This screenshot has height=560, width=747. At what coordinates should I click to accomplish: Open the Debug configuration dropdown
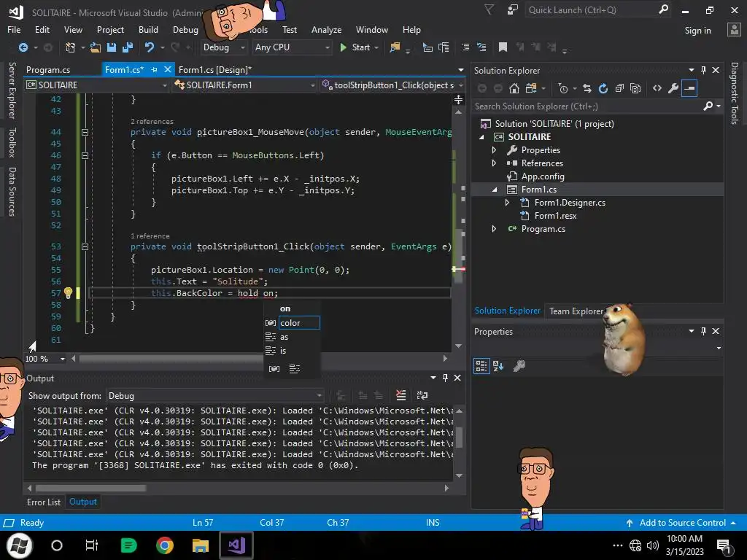(223, 47)
